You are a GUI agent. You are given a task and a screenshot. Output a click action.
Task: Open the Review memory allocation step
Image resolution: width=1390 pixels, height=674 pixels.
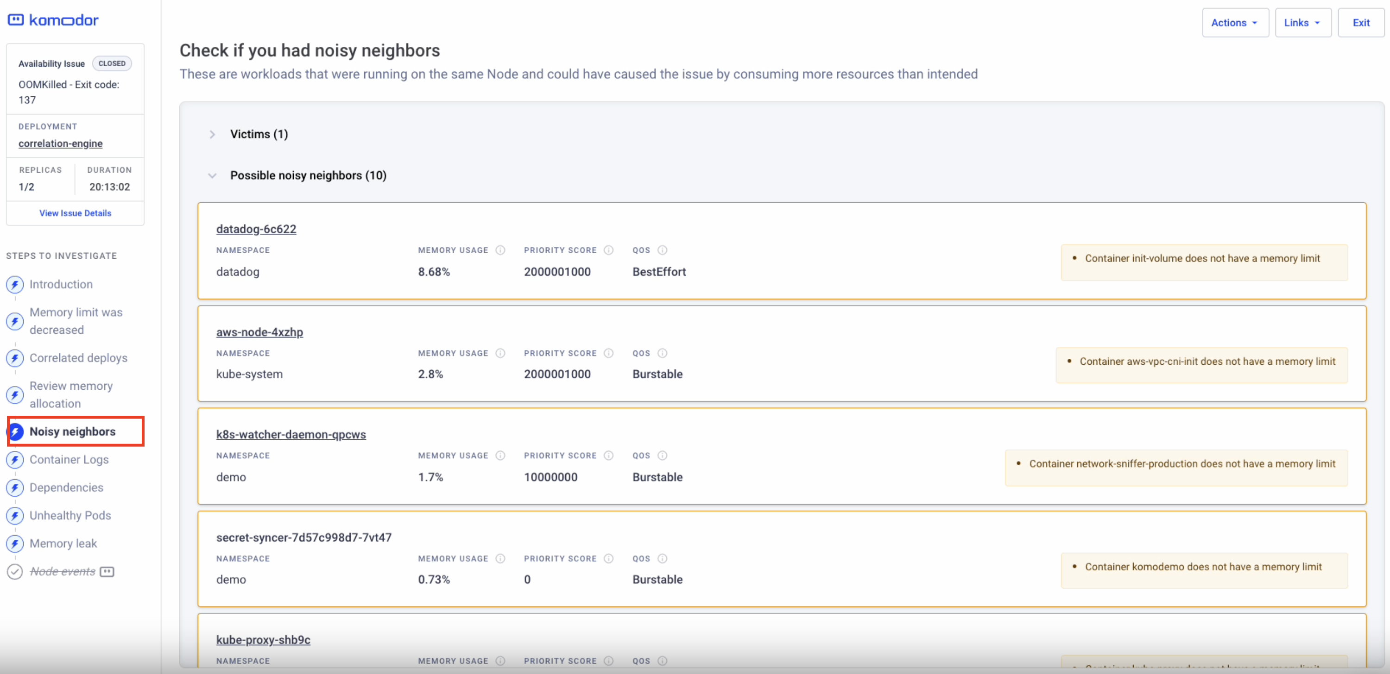(x=71, y=395)
